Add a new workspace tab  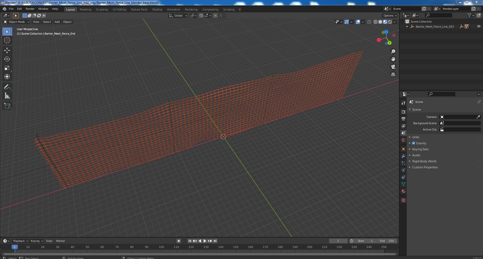tap(240, 10)
